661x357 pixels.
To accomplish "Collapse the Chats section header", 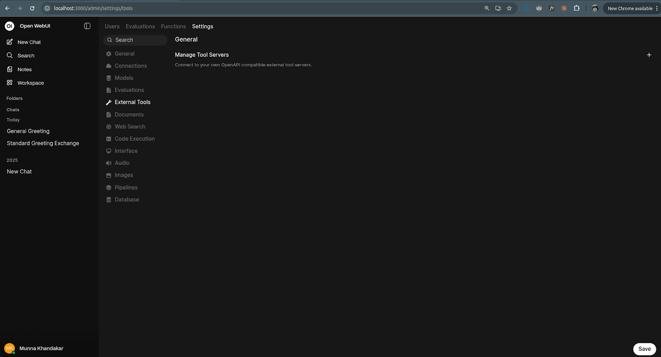I will point(13,110).
